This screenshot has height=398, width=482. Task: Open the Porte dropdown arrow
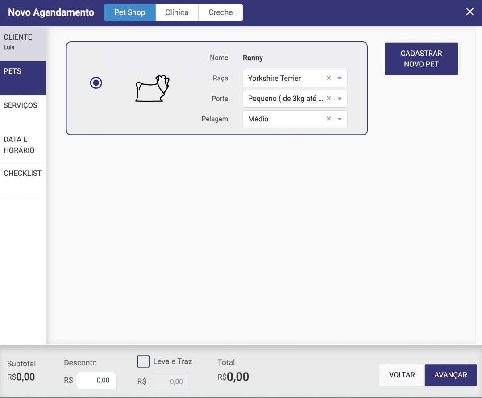(340, 99)
